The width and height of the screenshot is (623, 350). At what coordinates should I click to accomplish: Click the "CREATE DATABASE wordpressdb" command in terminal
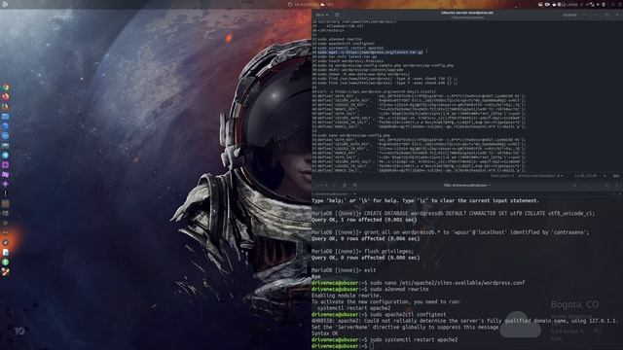pyautogui.click(x=479, y=214)
